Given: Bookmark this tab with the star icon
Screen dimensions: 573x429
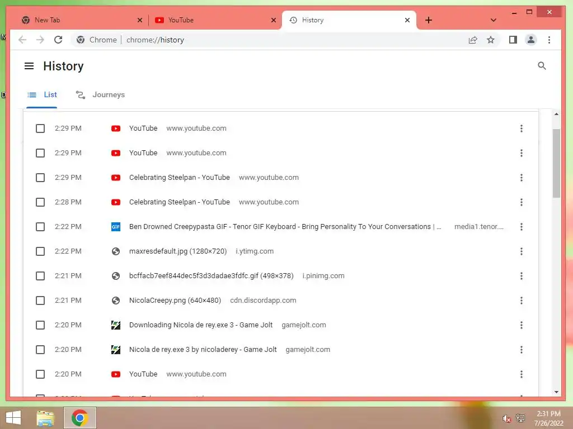Looking at the screenshot, I should pyautogui.click(x=491, y=40).
